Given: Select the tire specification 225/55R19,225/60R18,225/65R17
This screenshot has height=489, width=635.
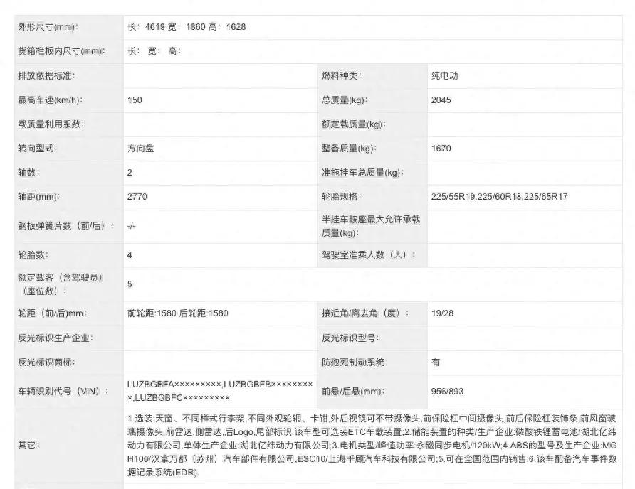Looking at the screenshot, I should (x=499, y=196).
